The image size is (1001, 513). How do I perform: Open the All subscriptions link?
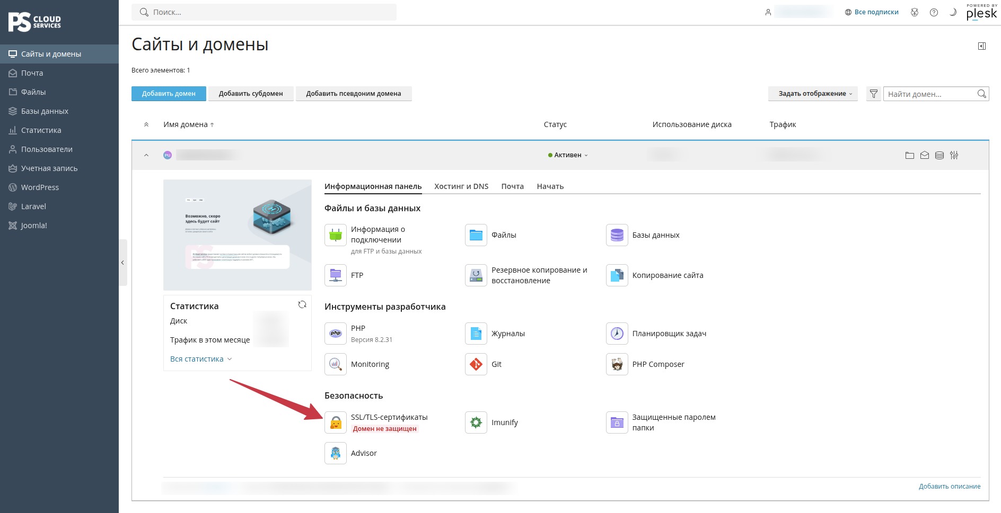[x=872, y=12]
